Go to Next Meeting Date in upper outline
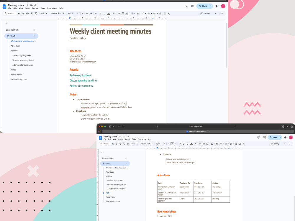 (x=19, y=80)
